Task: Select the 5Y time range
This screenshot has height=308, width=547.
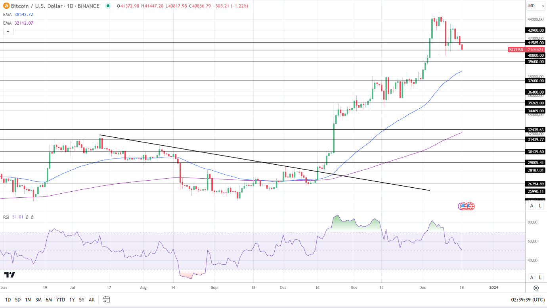Action: coord(81,300)
